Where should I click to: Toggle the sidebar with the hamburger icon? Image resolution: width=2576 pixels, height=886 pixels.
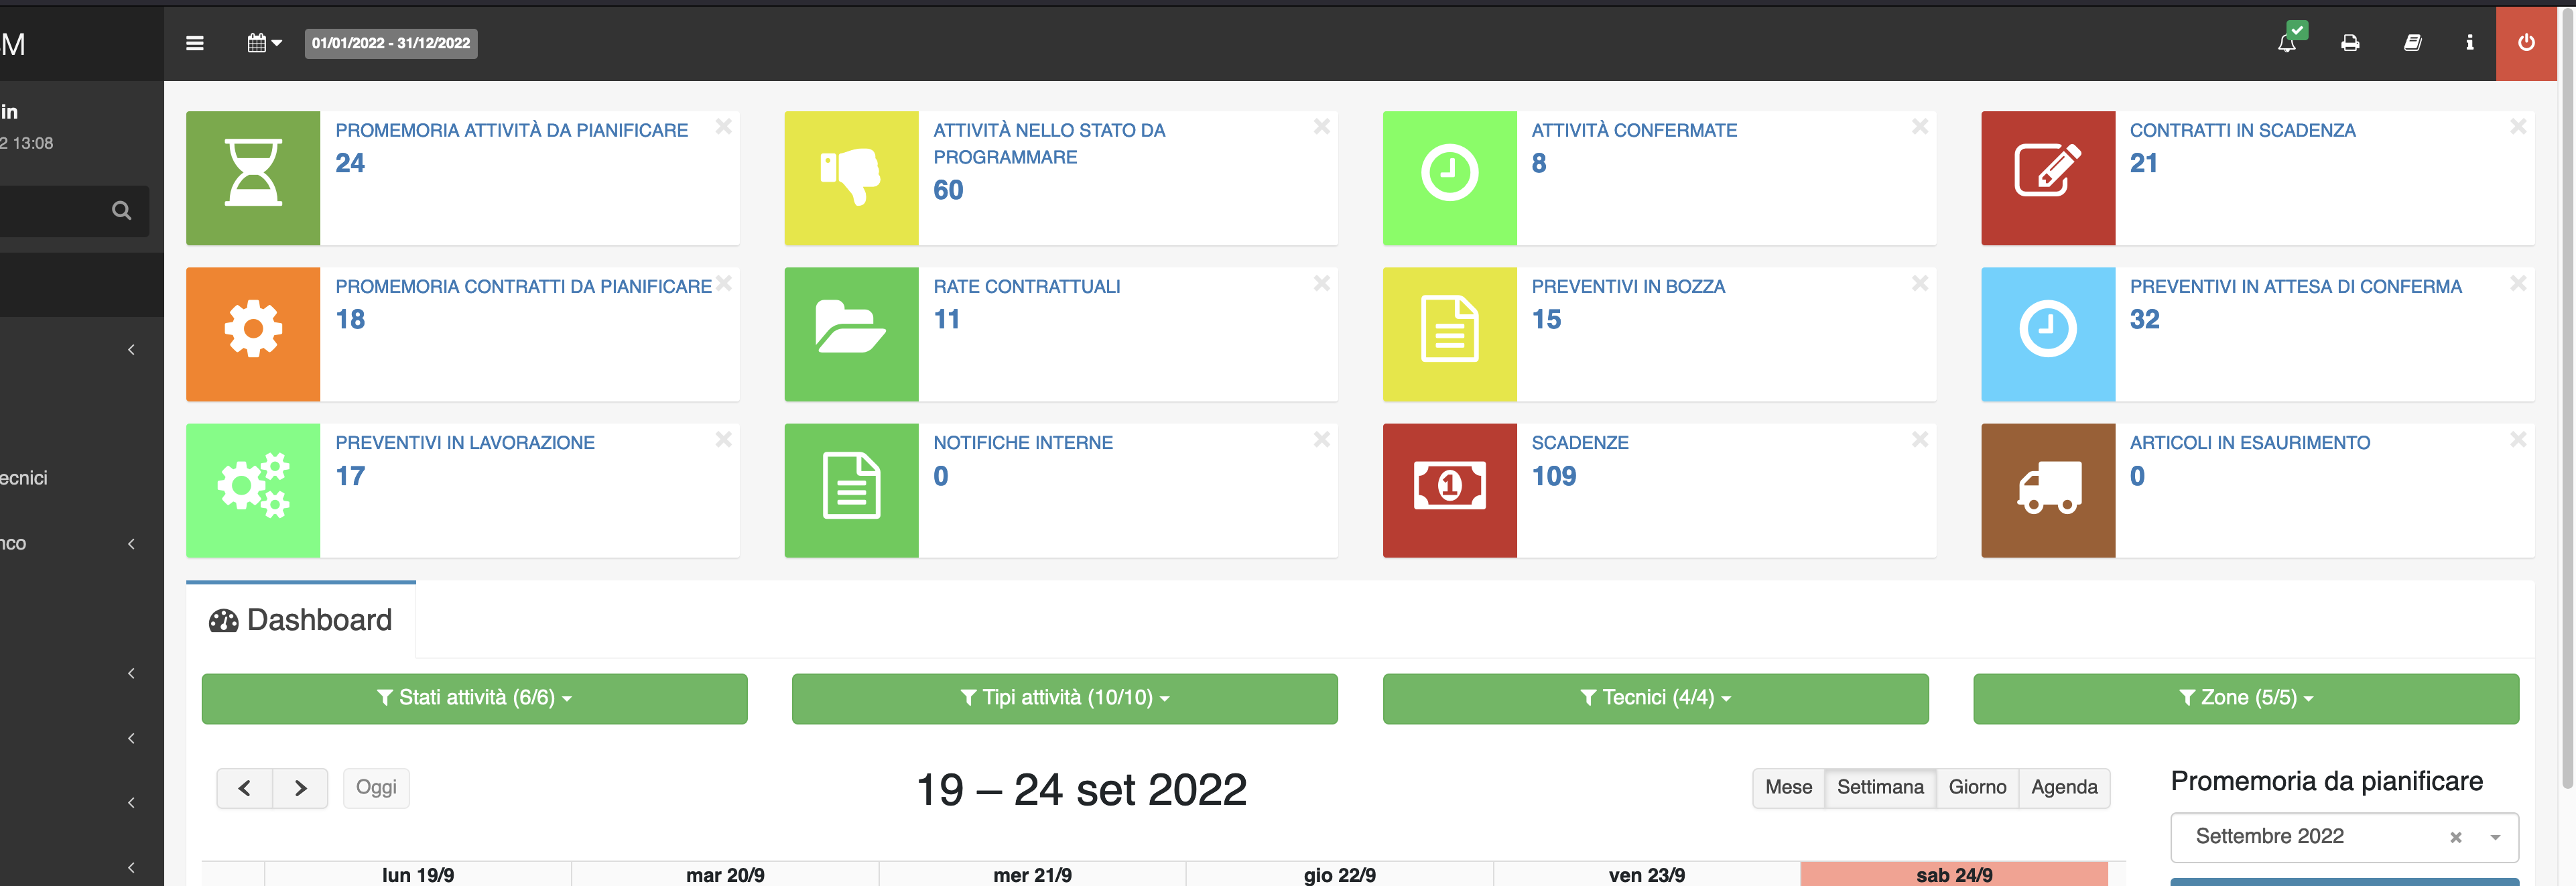click(195, 43)
